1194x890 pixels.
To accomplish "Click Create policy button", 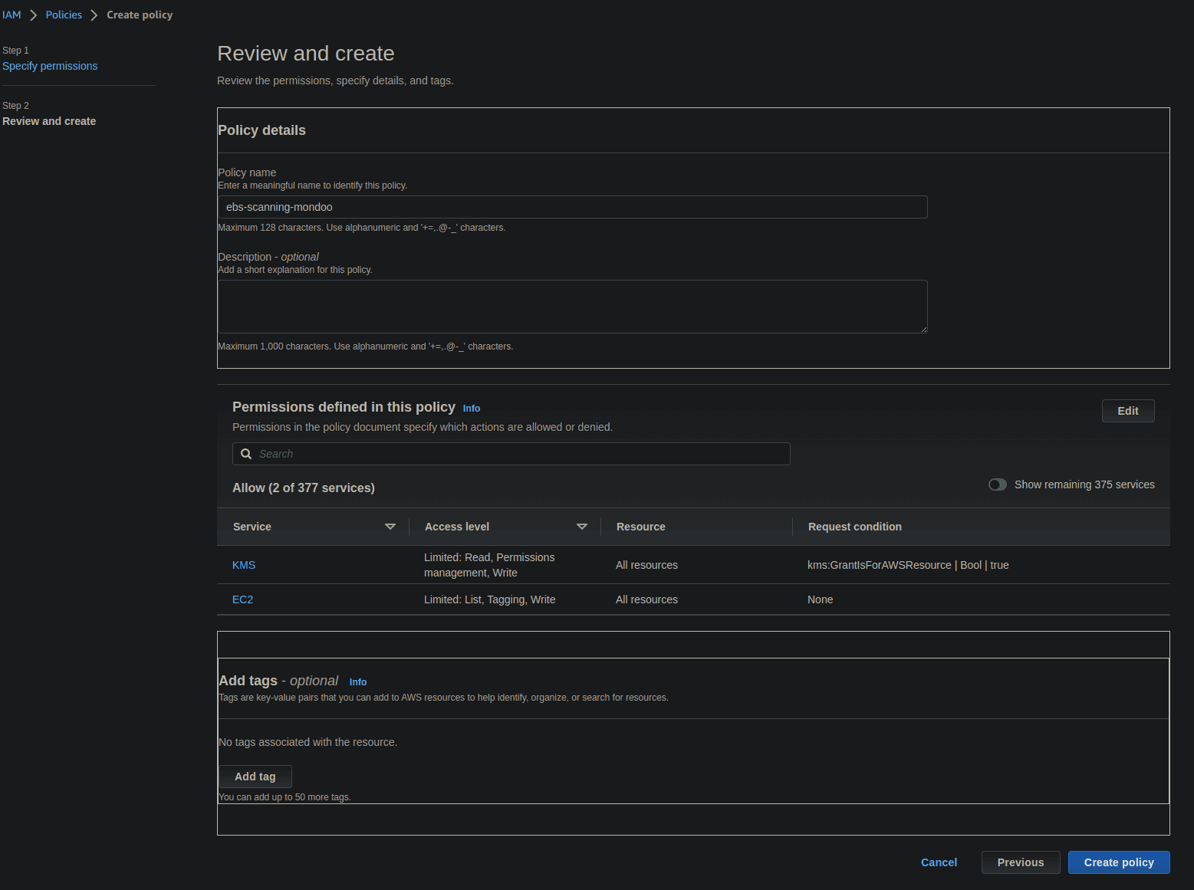I will click(1119, 862).
